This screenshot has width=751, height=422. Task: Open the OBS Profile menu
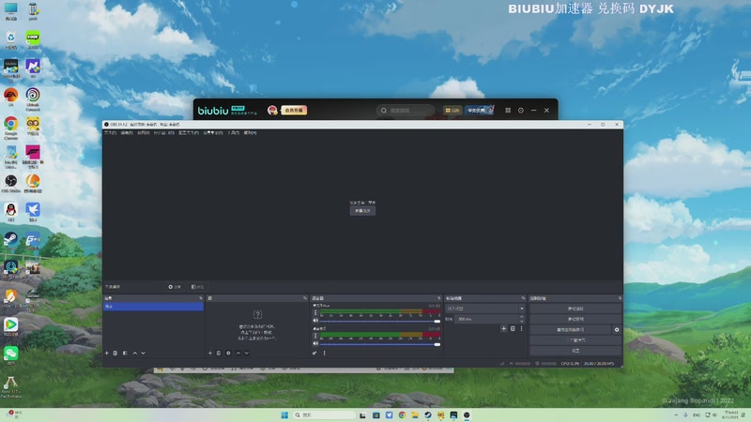[189, 133]
